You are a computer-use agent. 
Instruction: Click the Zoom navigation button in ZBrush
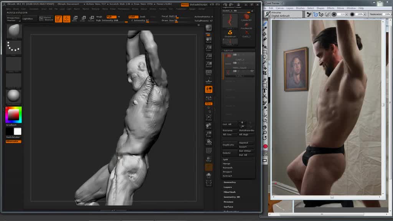208,48
